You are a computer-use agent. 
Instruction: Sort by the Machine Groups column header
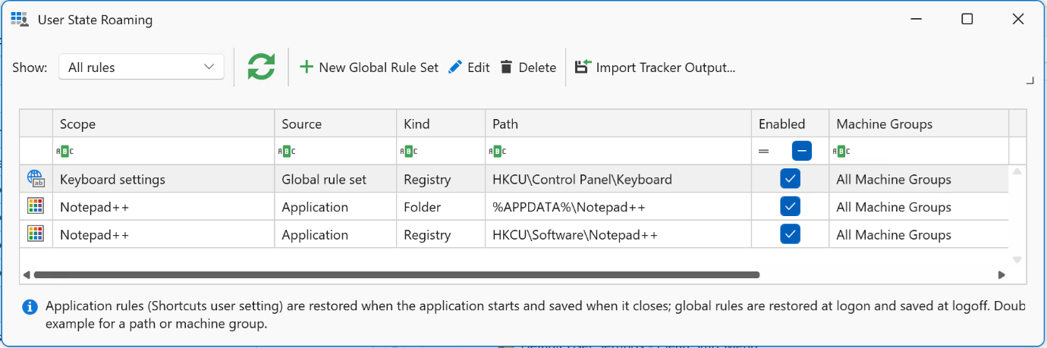click(919, 124)
